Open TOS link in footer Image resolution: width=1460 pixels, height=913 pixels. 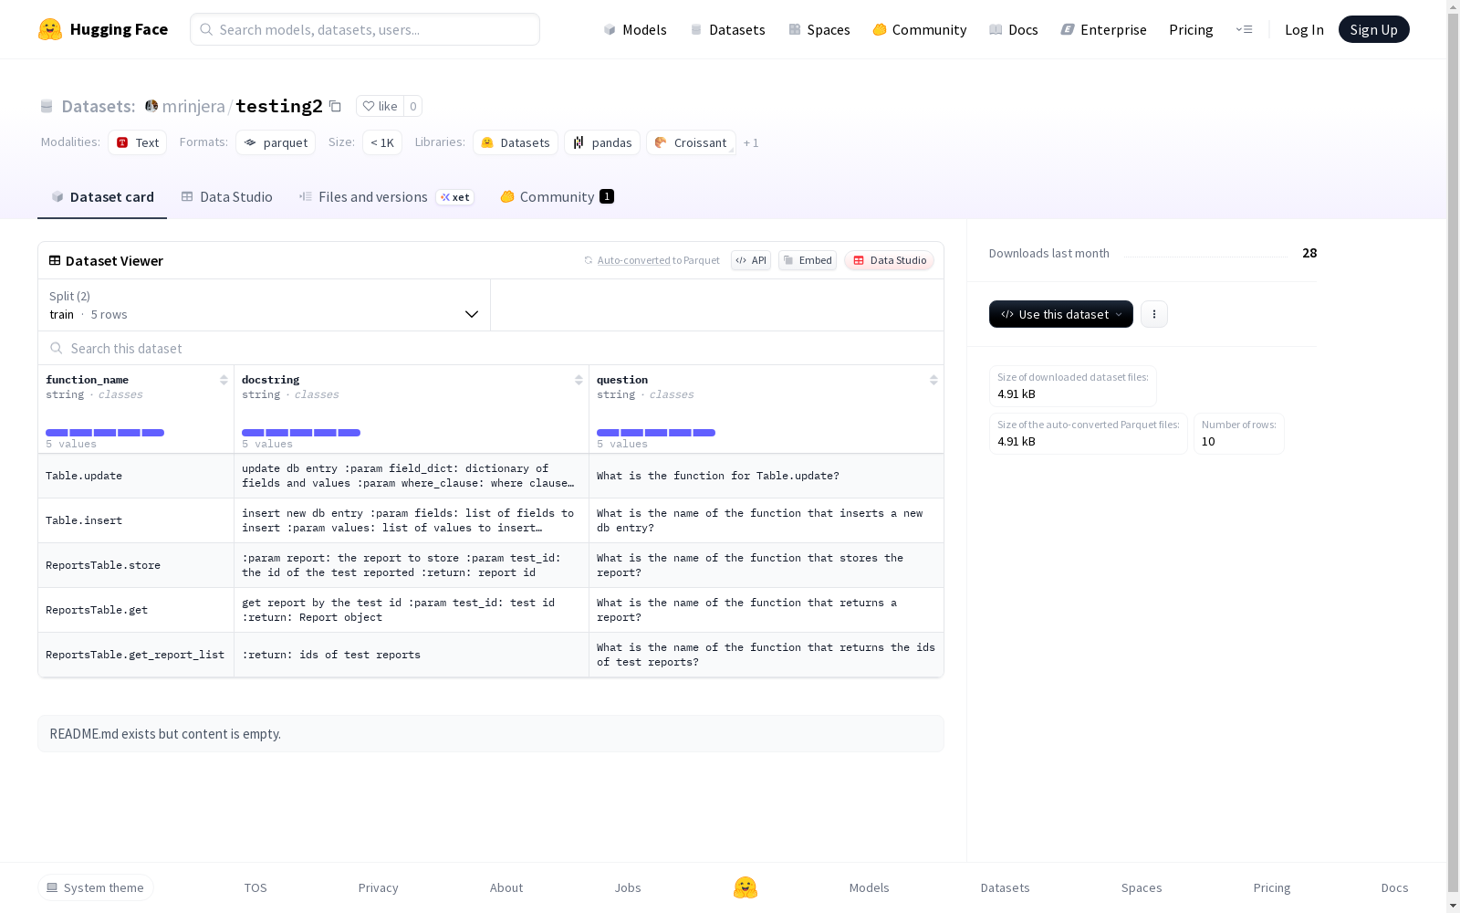[x=255, y=887]
